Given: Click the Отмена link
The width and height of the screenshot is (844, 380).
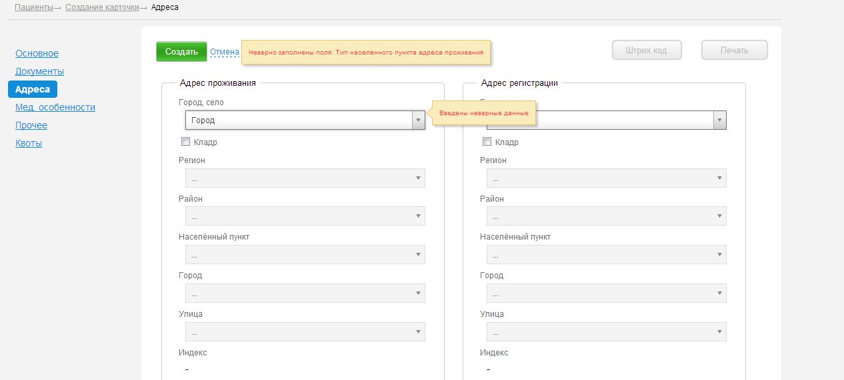Looking at the screenshot, I should click(225, 51).
